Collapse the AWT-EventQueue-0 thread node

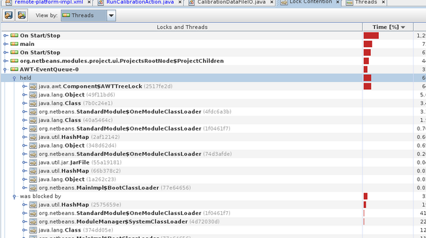tap(5, 69)
